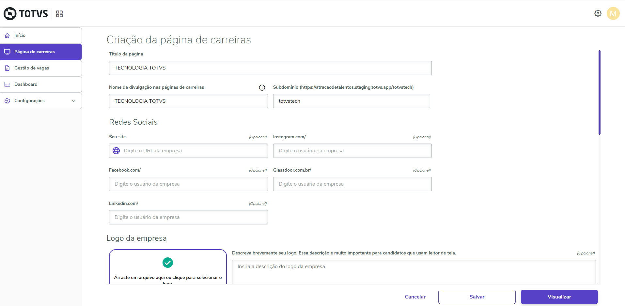Click the Descreva brevemente seu logo label

click(x=344, y=253)
